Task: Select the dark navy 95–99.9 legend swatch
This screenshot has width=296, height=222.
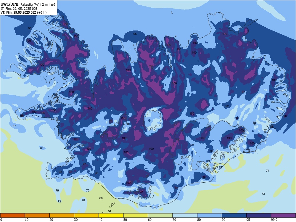Action: (x=259, y=215)
